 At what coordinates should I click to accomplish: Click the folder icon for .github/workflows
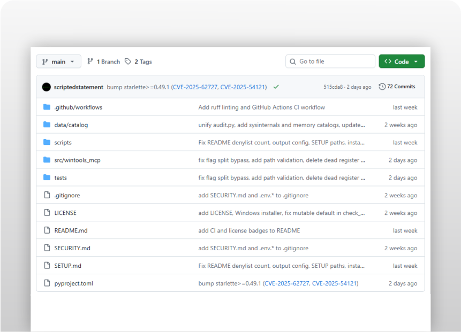pos(46,107)
